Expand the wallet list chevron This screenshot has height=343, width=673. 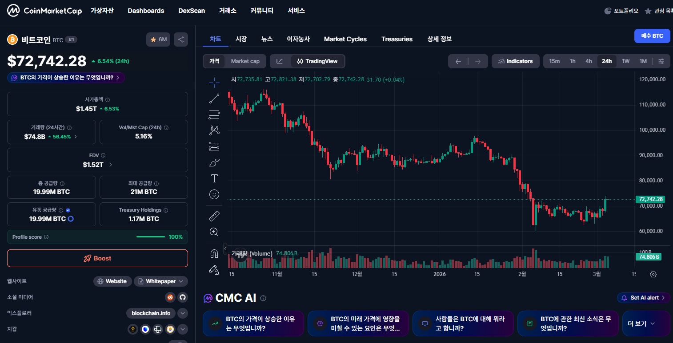183,329
